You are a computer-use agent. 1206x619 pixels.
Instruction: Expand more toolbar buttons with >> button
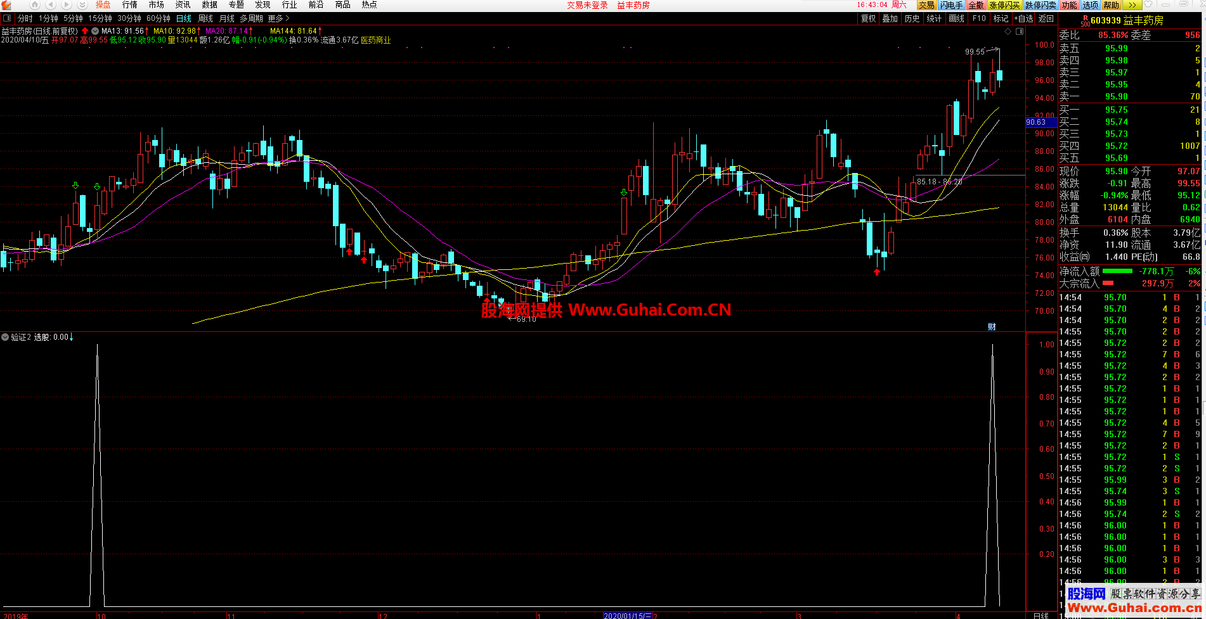(1132, 5)
